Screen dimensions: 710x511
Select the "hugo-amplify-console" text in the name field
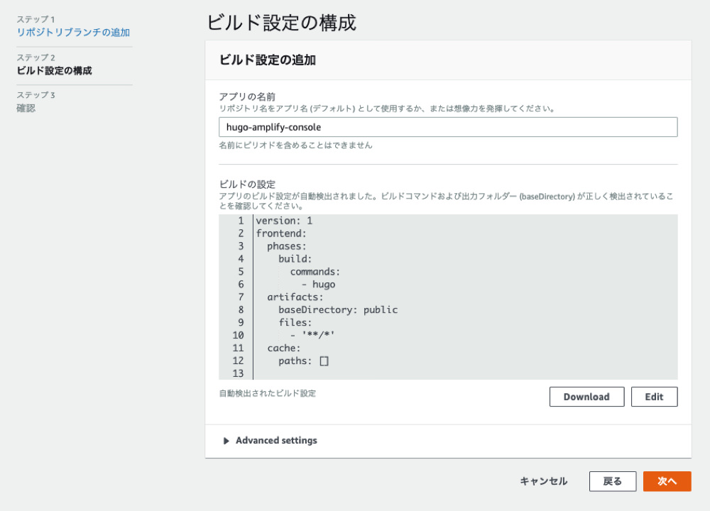pos(268,126)
